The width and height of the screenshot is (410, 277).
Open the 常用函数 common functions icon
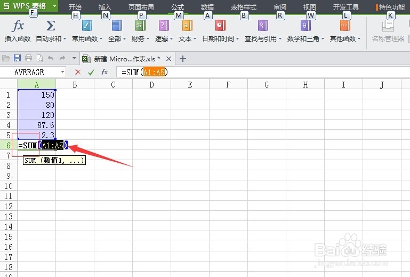(87, 26)
